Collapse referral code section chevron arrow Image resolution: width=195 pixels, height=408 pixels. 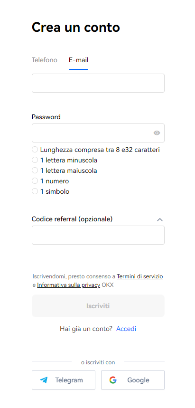click(x=160, y=219)
